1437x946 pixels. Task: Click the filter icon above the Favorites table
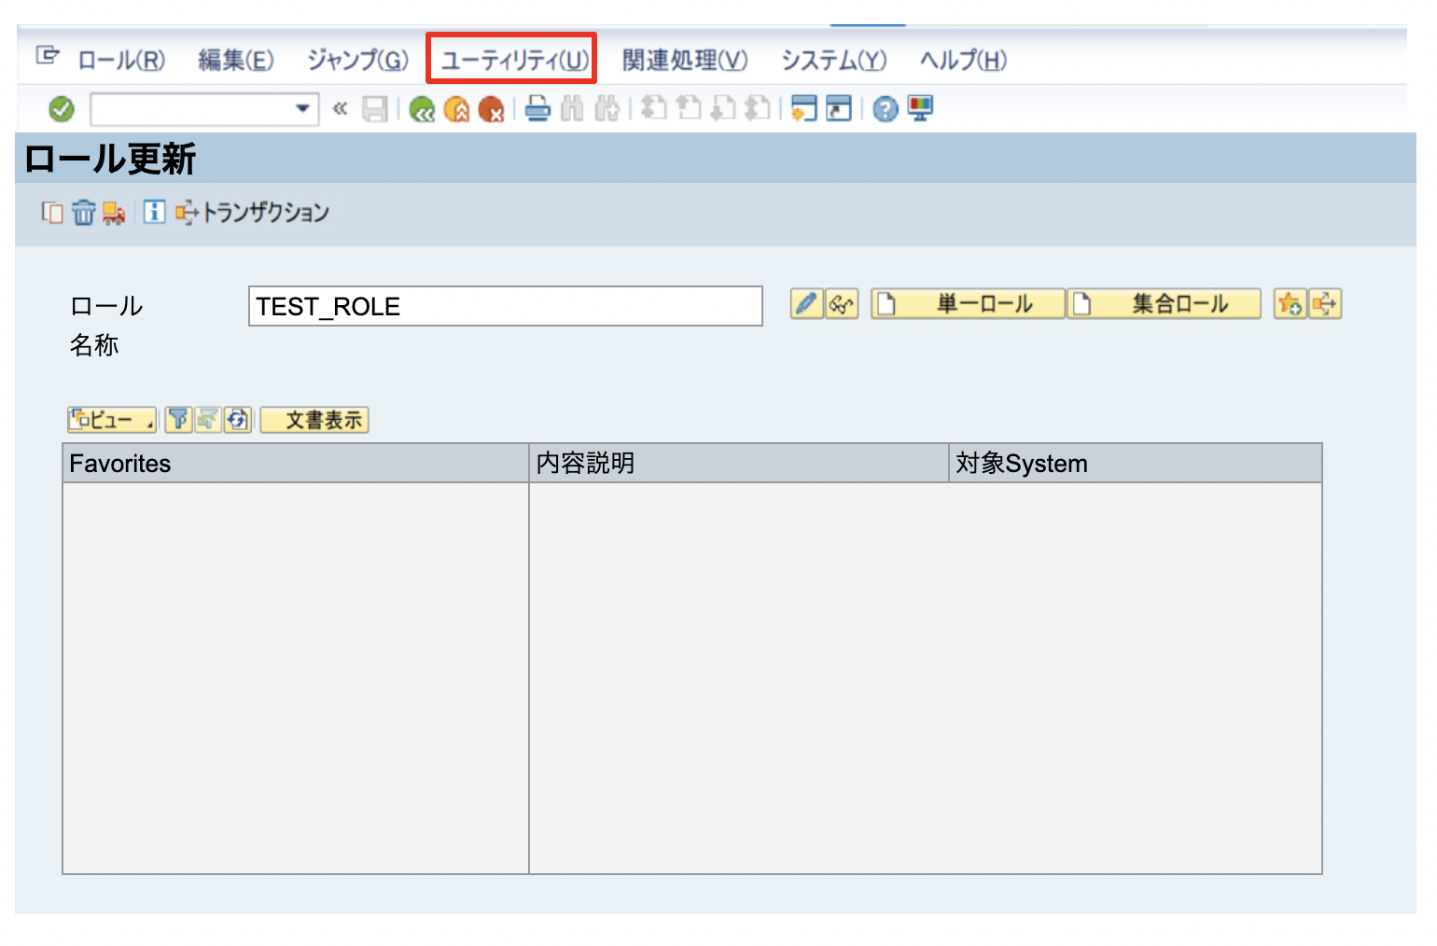(177, 420)
